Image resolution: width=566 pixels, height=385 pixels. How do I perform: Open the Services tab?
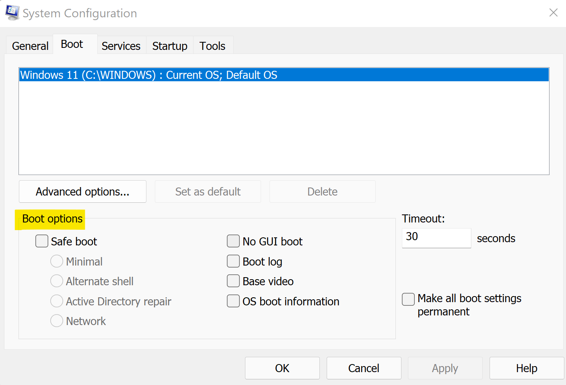pyautogui.click(x=121, y=46)
